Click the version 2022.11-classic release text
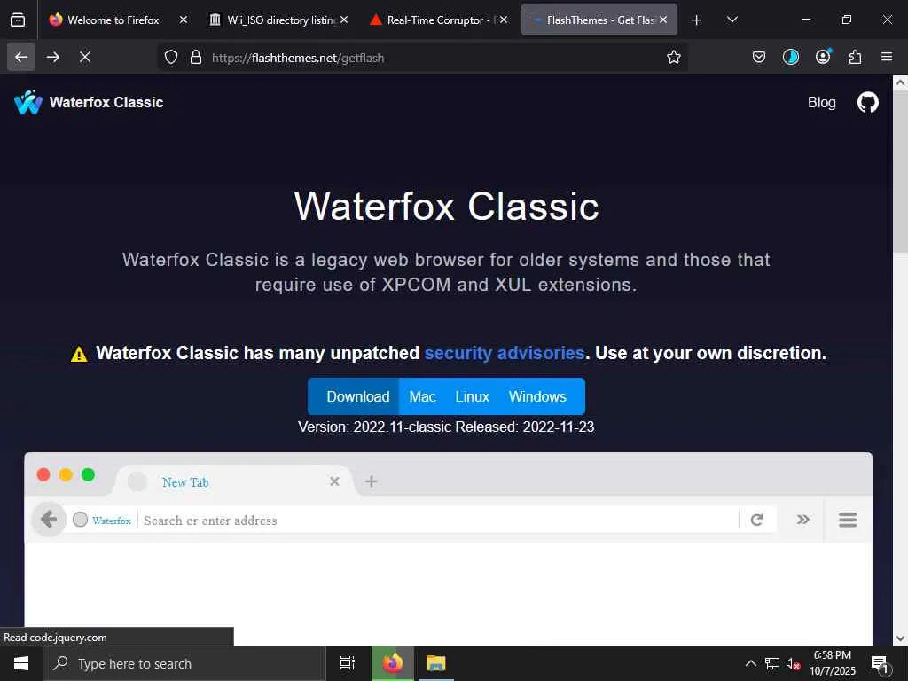908x681 pixels. (446, 427)
